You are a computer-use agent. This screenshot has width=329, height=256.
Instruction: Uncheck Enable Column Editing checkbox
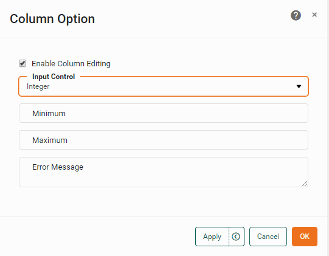coord(23,63)
